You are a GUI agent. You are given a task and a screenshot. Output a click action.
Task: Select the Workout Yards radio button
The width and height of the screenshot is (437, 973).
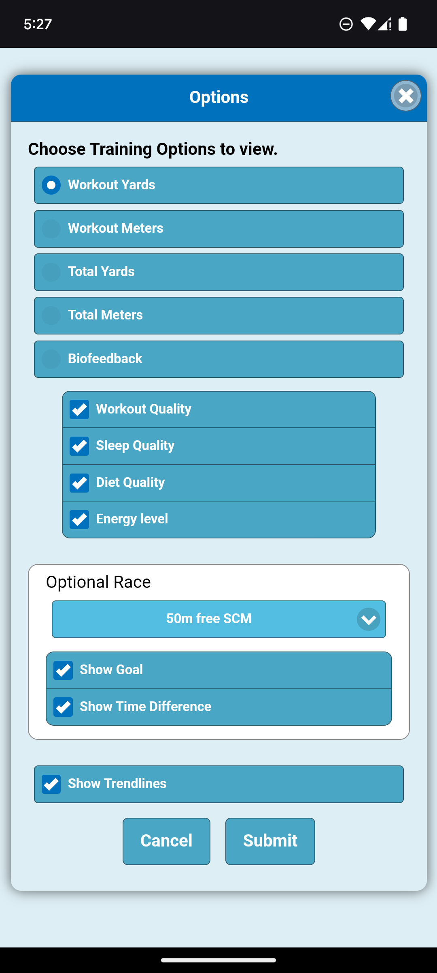(x=51, y=185)
